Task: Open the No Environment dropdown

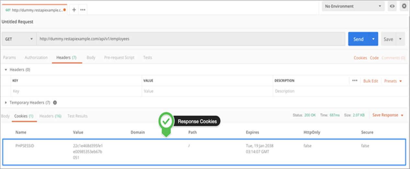Action: coord(353,6)
